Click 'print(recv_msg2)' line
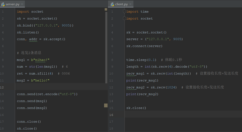This screenshot has height=132, width=242. 142,94
